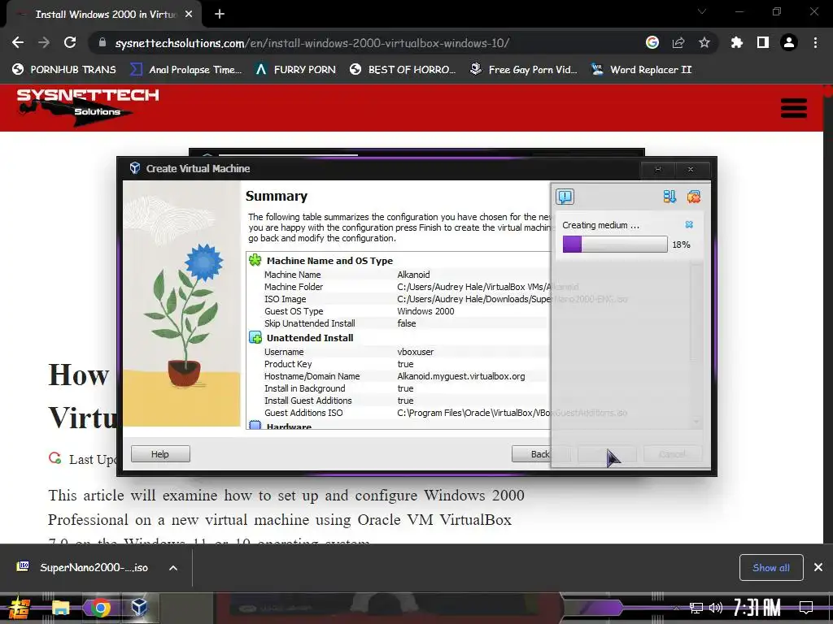
Task: Select the Install Windows 2000 in VirtualBox tab
Action: pyautogui.click(x=105, y=15)
